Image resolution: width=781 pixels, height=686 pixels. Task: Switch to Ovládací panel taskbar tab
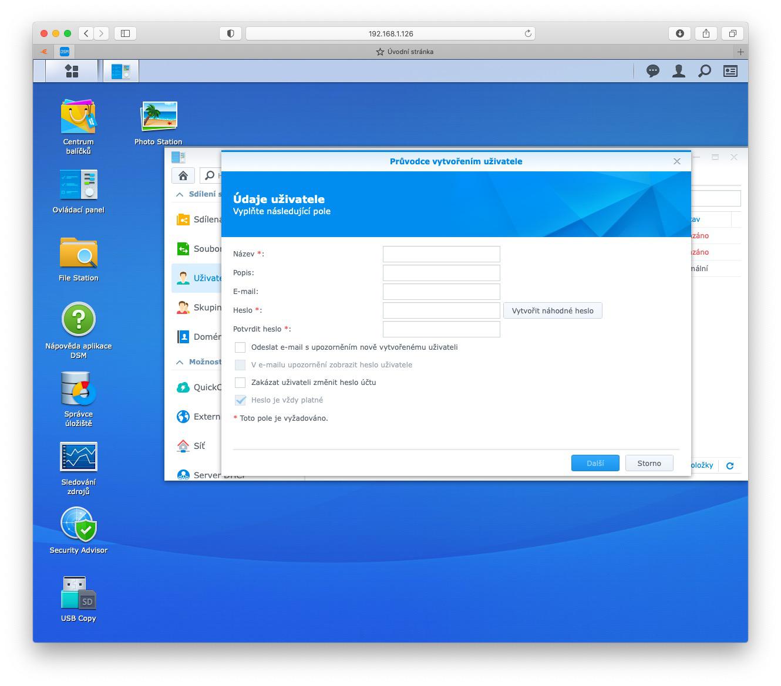121,71
